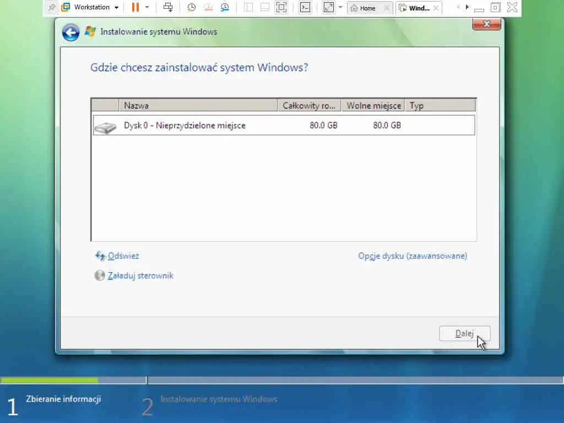This screenshot has height=423, width=564.
Task: Close the Wind... VM tab
Action: pos(436,8)
